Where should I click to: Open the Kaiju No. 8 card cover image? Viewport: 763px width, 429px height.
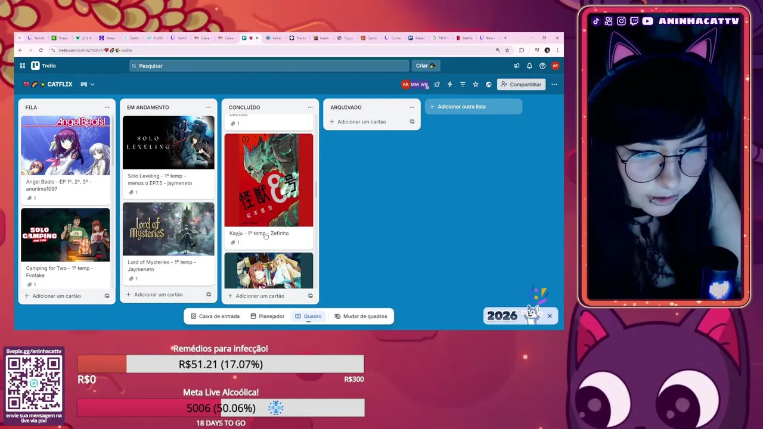click(269, 180)
